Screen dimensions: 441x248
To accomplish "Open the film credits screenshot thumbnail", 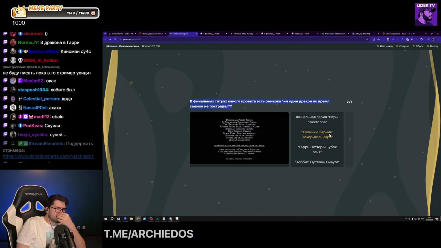I will (x=239, y=138).
